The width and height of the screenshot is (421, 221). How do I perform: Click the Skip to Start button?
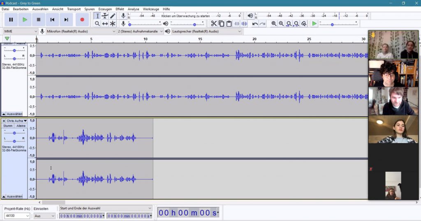pos(52,19)
